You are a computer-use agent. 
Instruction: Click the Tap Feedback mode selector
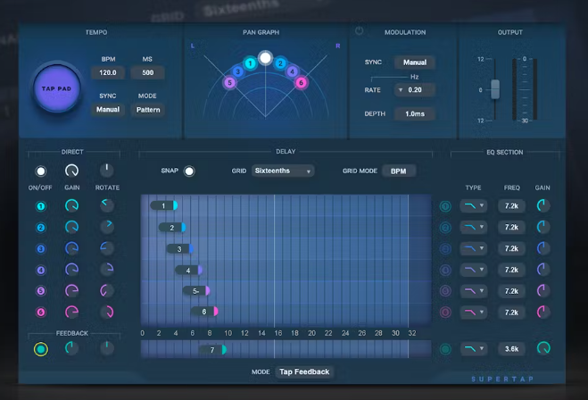[304, 371]
